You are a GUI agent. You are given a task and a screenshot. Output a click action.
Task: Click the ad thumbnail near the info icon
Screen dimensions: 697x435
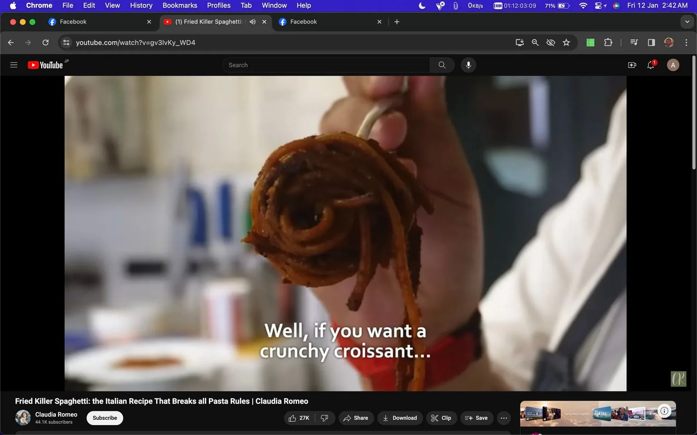pyautogui.click(x=590, y=413)
